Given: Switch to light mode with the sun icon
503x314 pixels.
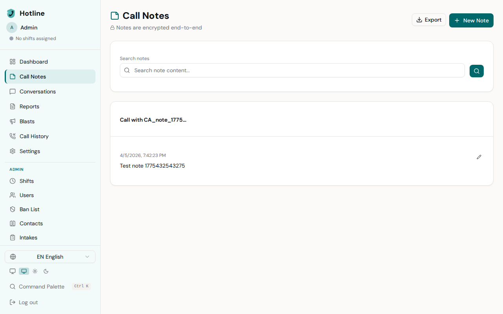Looking at the screenshot, I should 35,271.
